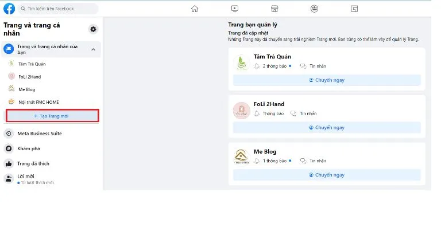Open Tâm Trà Quán card title

point(272,56)
